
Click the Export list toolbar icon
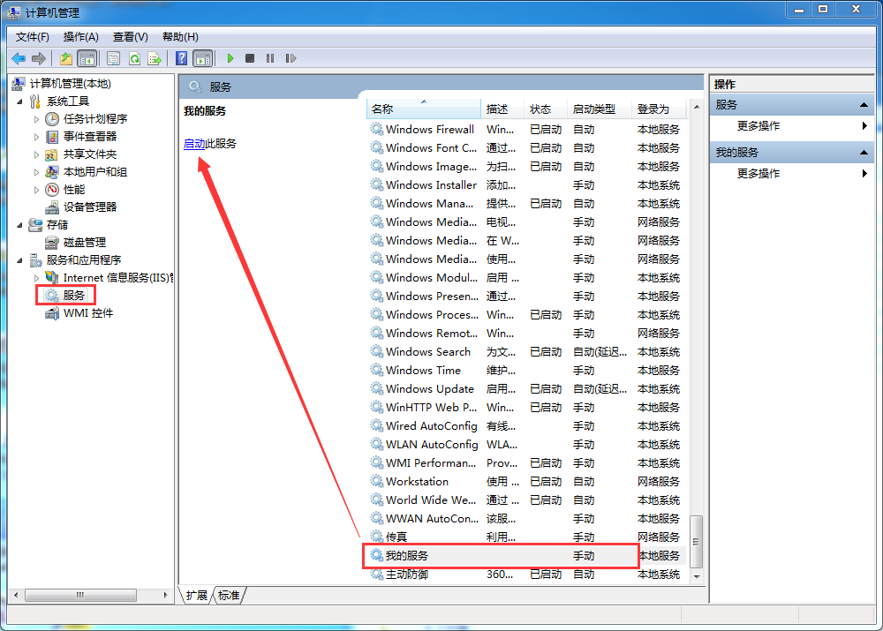[155, 58]
